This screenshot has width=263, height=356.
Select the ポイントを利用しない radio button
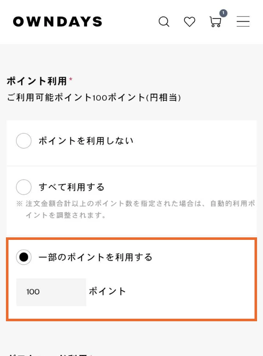coord(24,141)
